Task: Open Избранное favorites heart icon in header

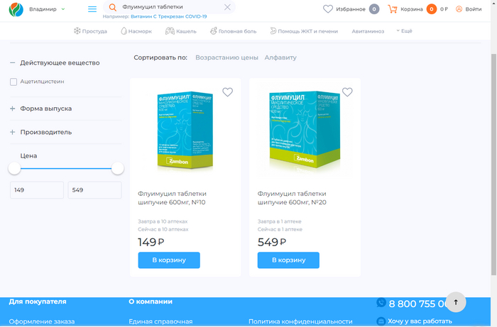Action: [x=328, y=9]
